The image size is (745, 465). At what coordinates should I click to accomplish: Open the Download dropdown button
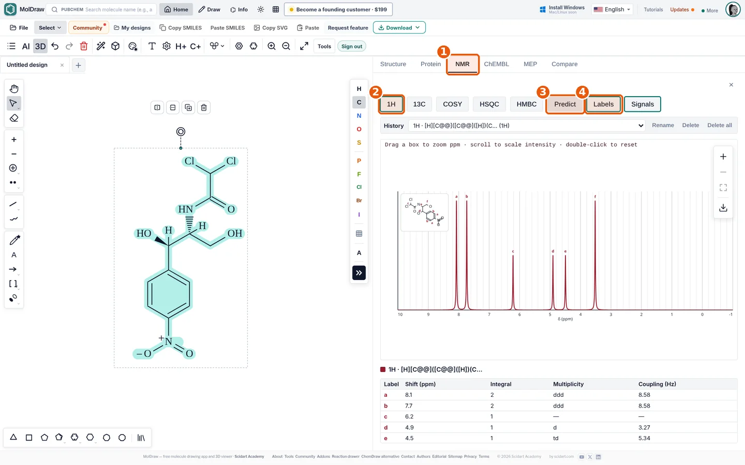(x=399, y=27)
